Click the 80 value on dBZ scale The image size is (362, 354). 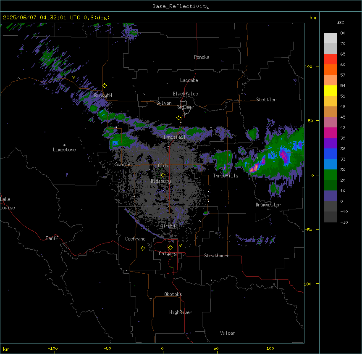point(343,33)
